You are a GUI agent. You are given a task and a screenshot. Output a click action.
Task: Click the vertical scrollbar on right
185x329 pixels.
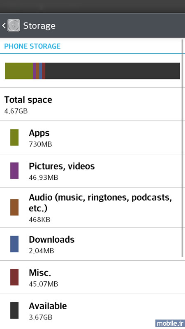point(182,148)
